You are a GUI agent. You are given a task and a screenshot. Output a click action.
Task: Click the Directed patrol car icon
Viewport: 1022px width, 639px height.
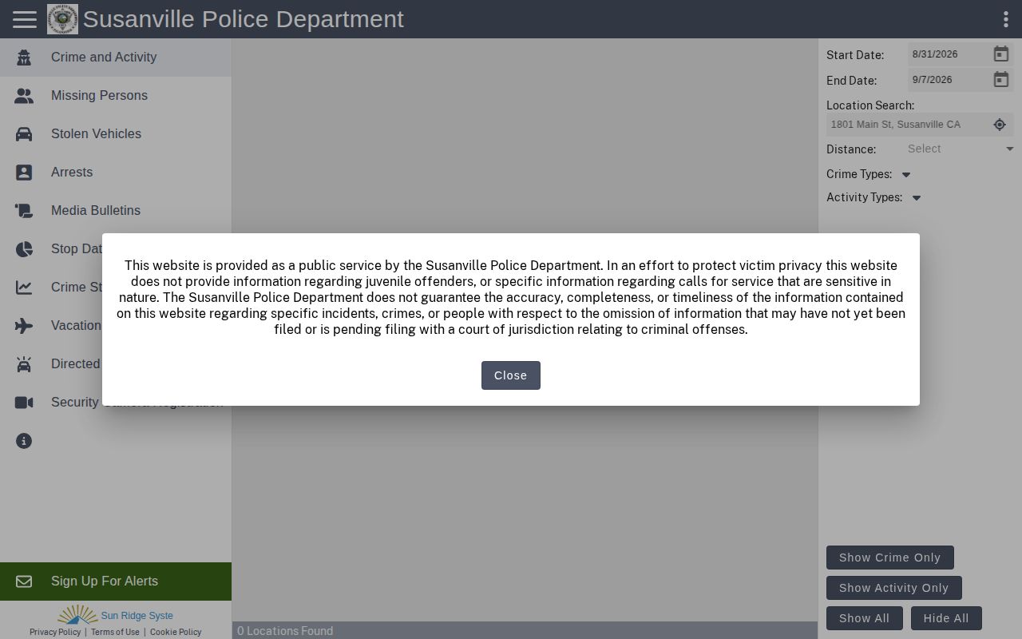pyautogui.click(x=24, y=364)
